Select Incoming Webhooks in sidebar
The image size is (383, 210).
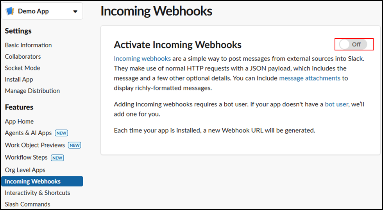click(33, 181)
